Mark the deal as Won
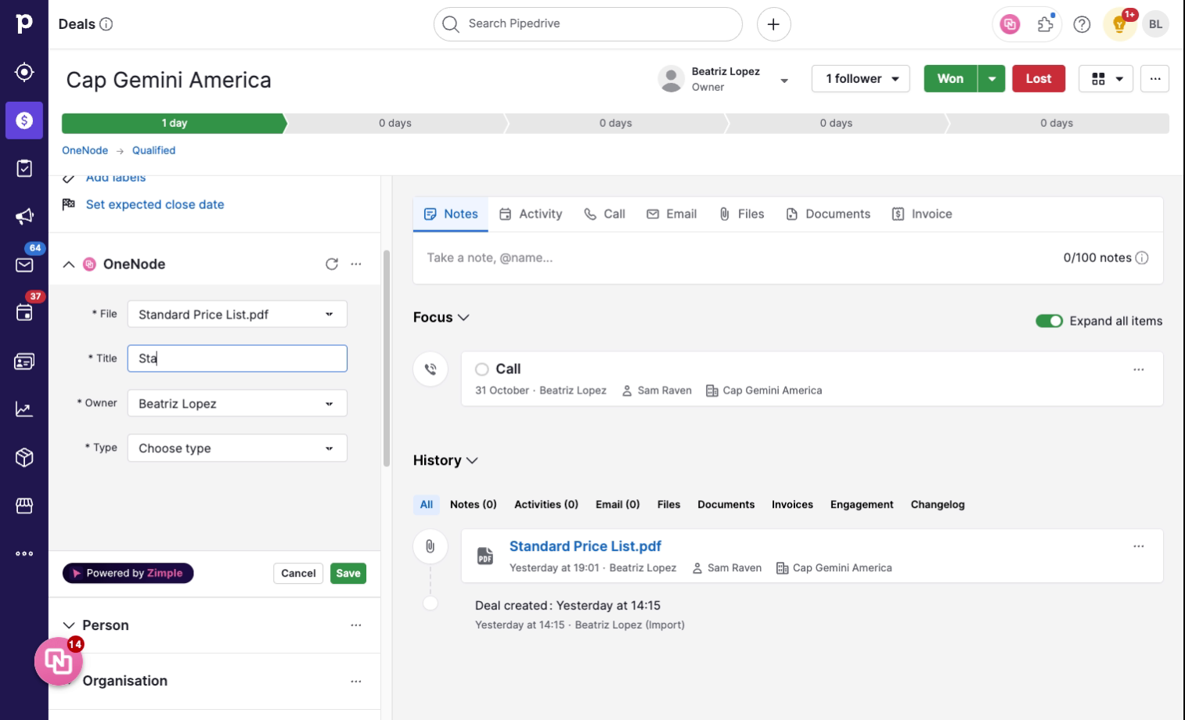The image size is (1185, 720). pyautogui.click(x=950, y=79)
